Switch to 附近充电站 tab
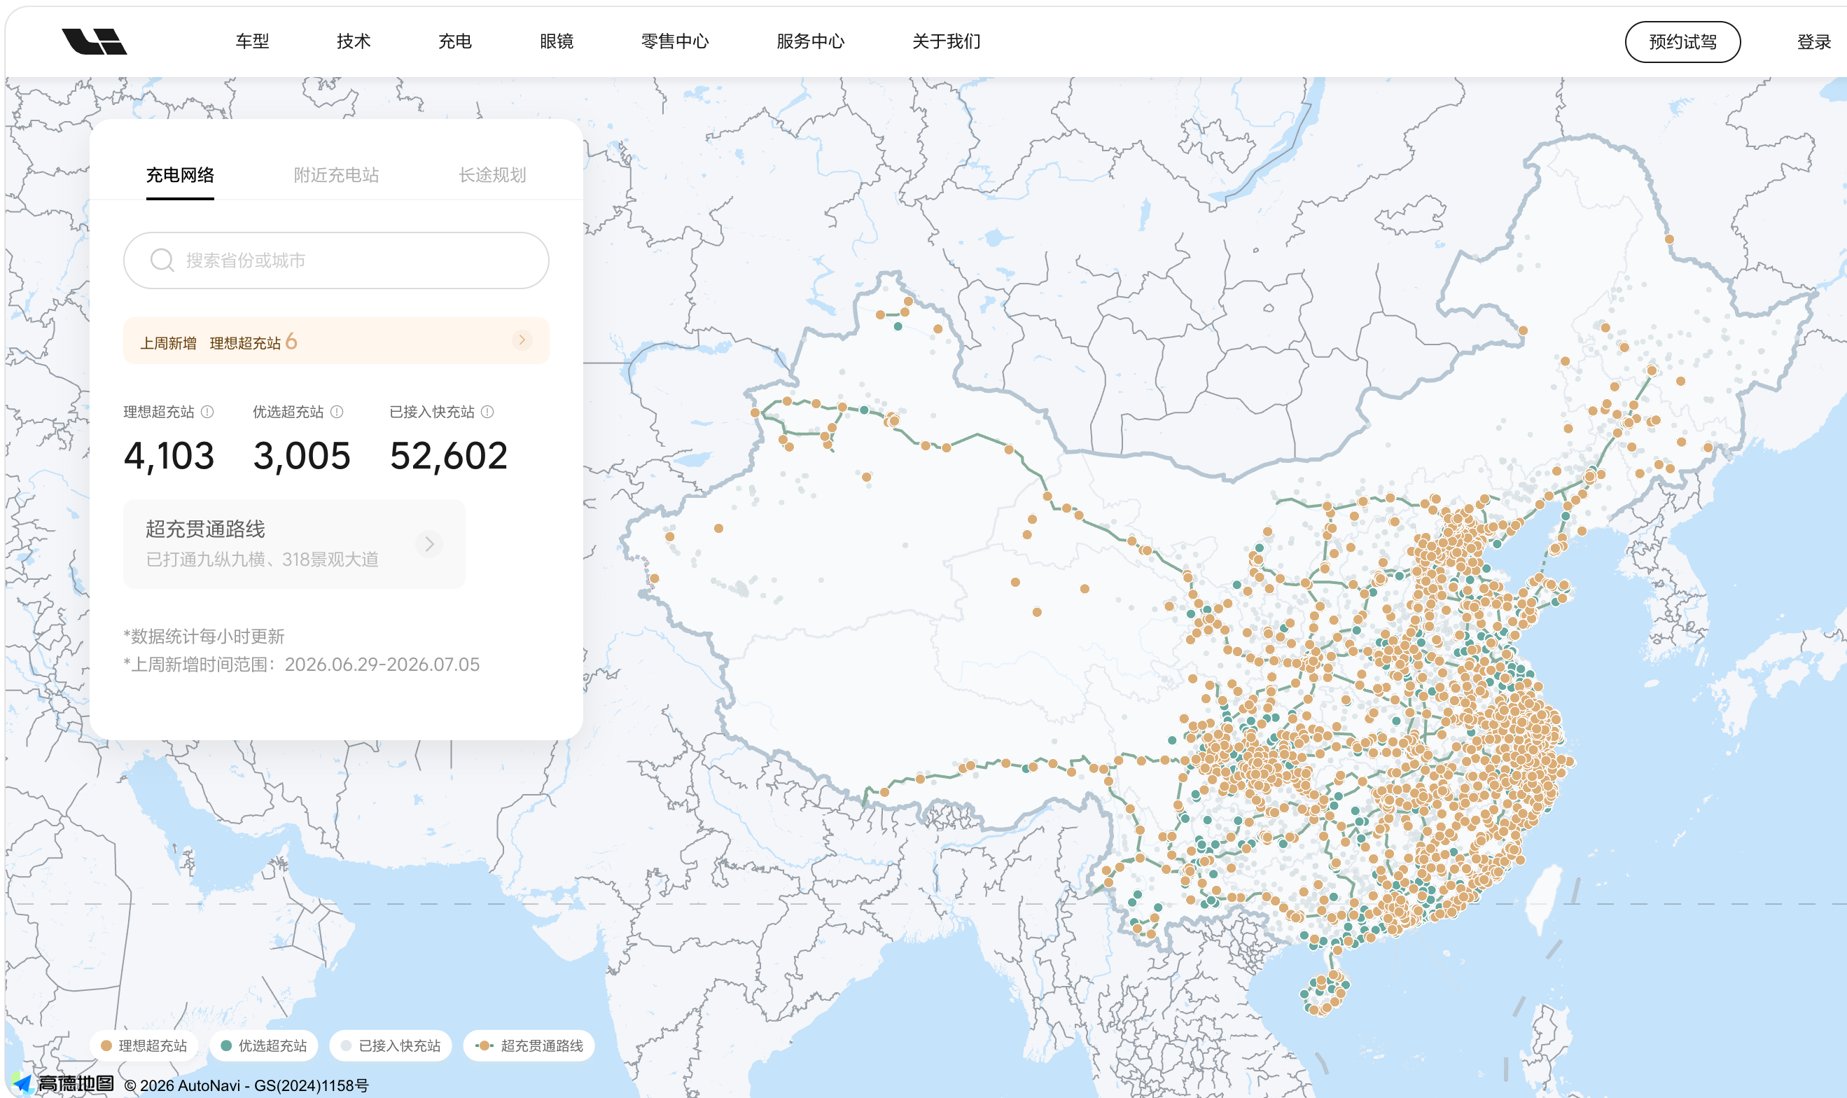 click(x=337, y=175)
